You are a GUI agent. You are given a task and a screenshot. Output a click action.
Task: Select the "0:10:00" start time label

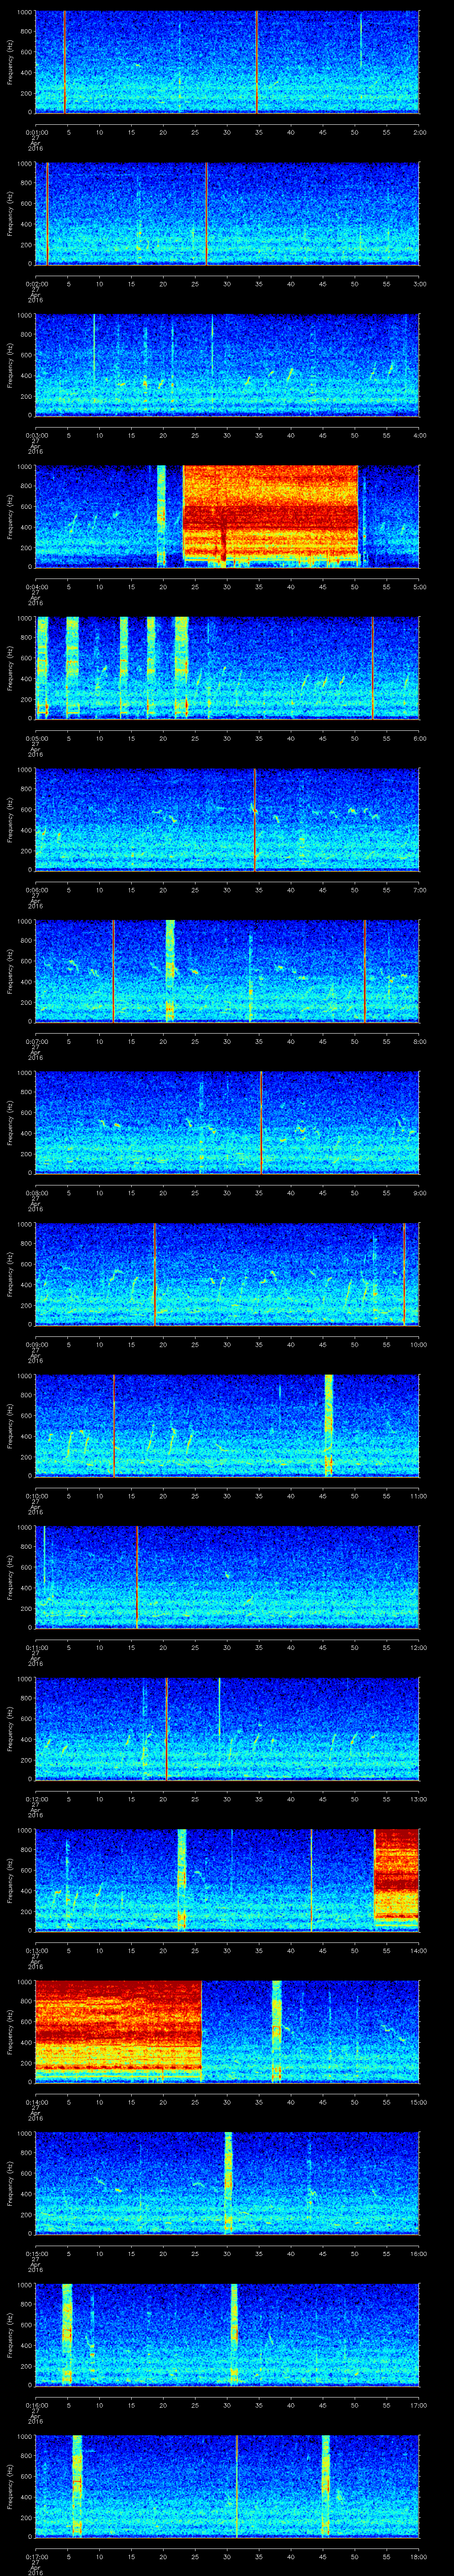coord(36,1496)
